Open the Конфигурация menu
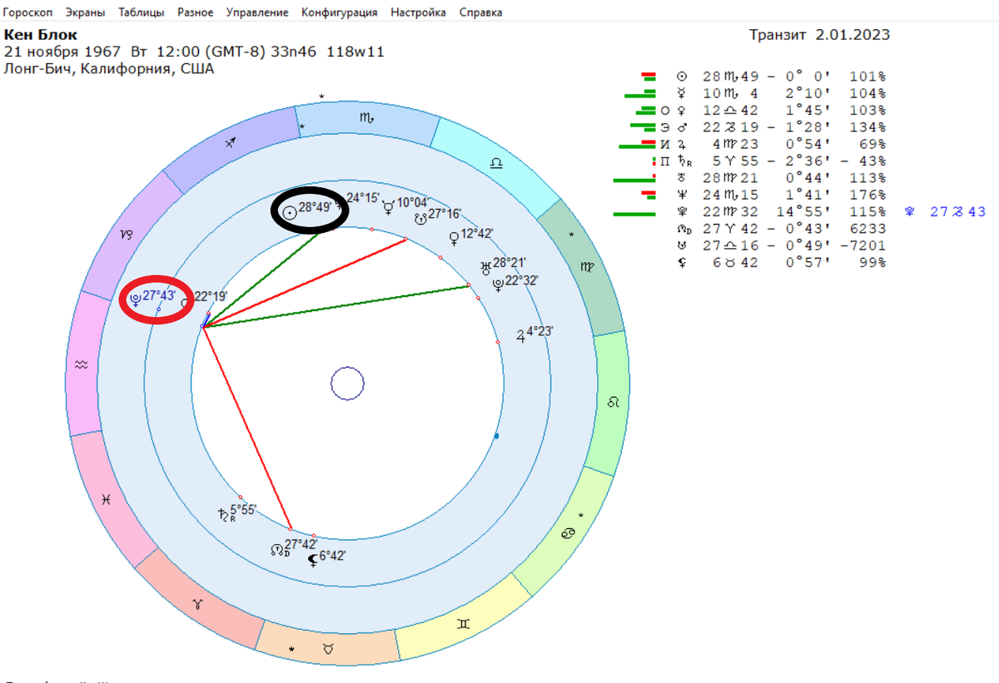 point(339,12)
